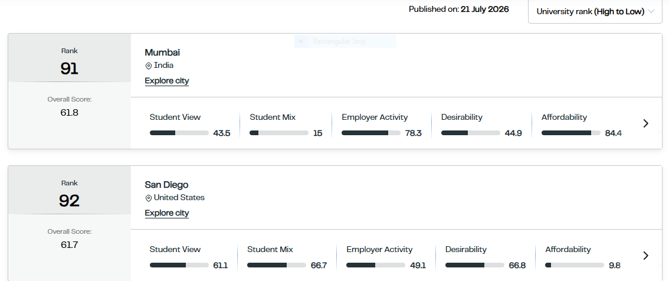Click the published date 21 July 2026
Screen dimensions: 669x281
(485, 9)
